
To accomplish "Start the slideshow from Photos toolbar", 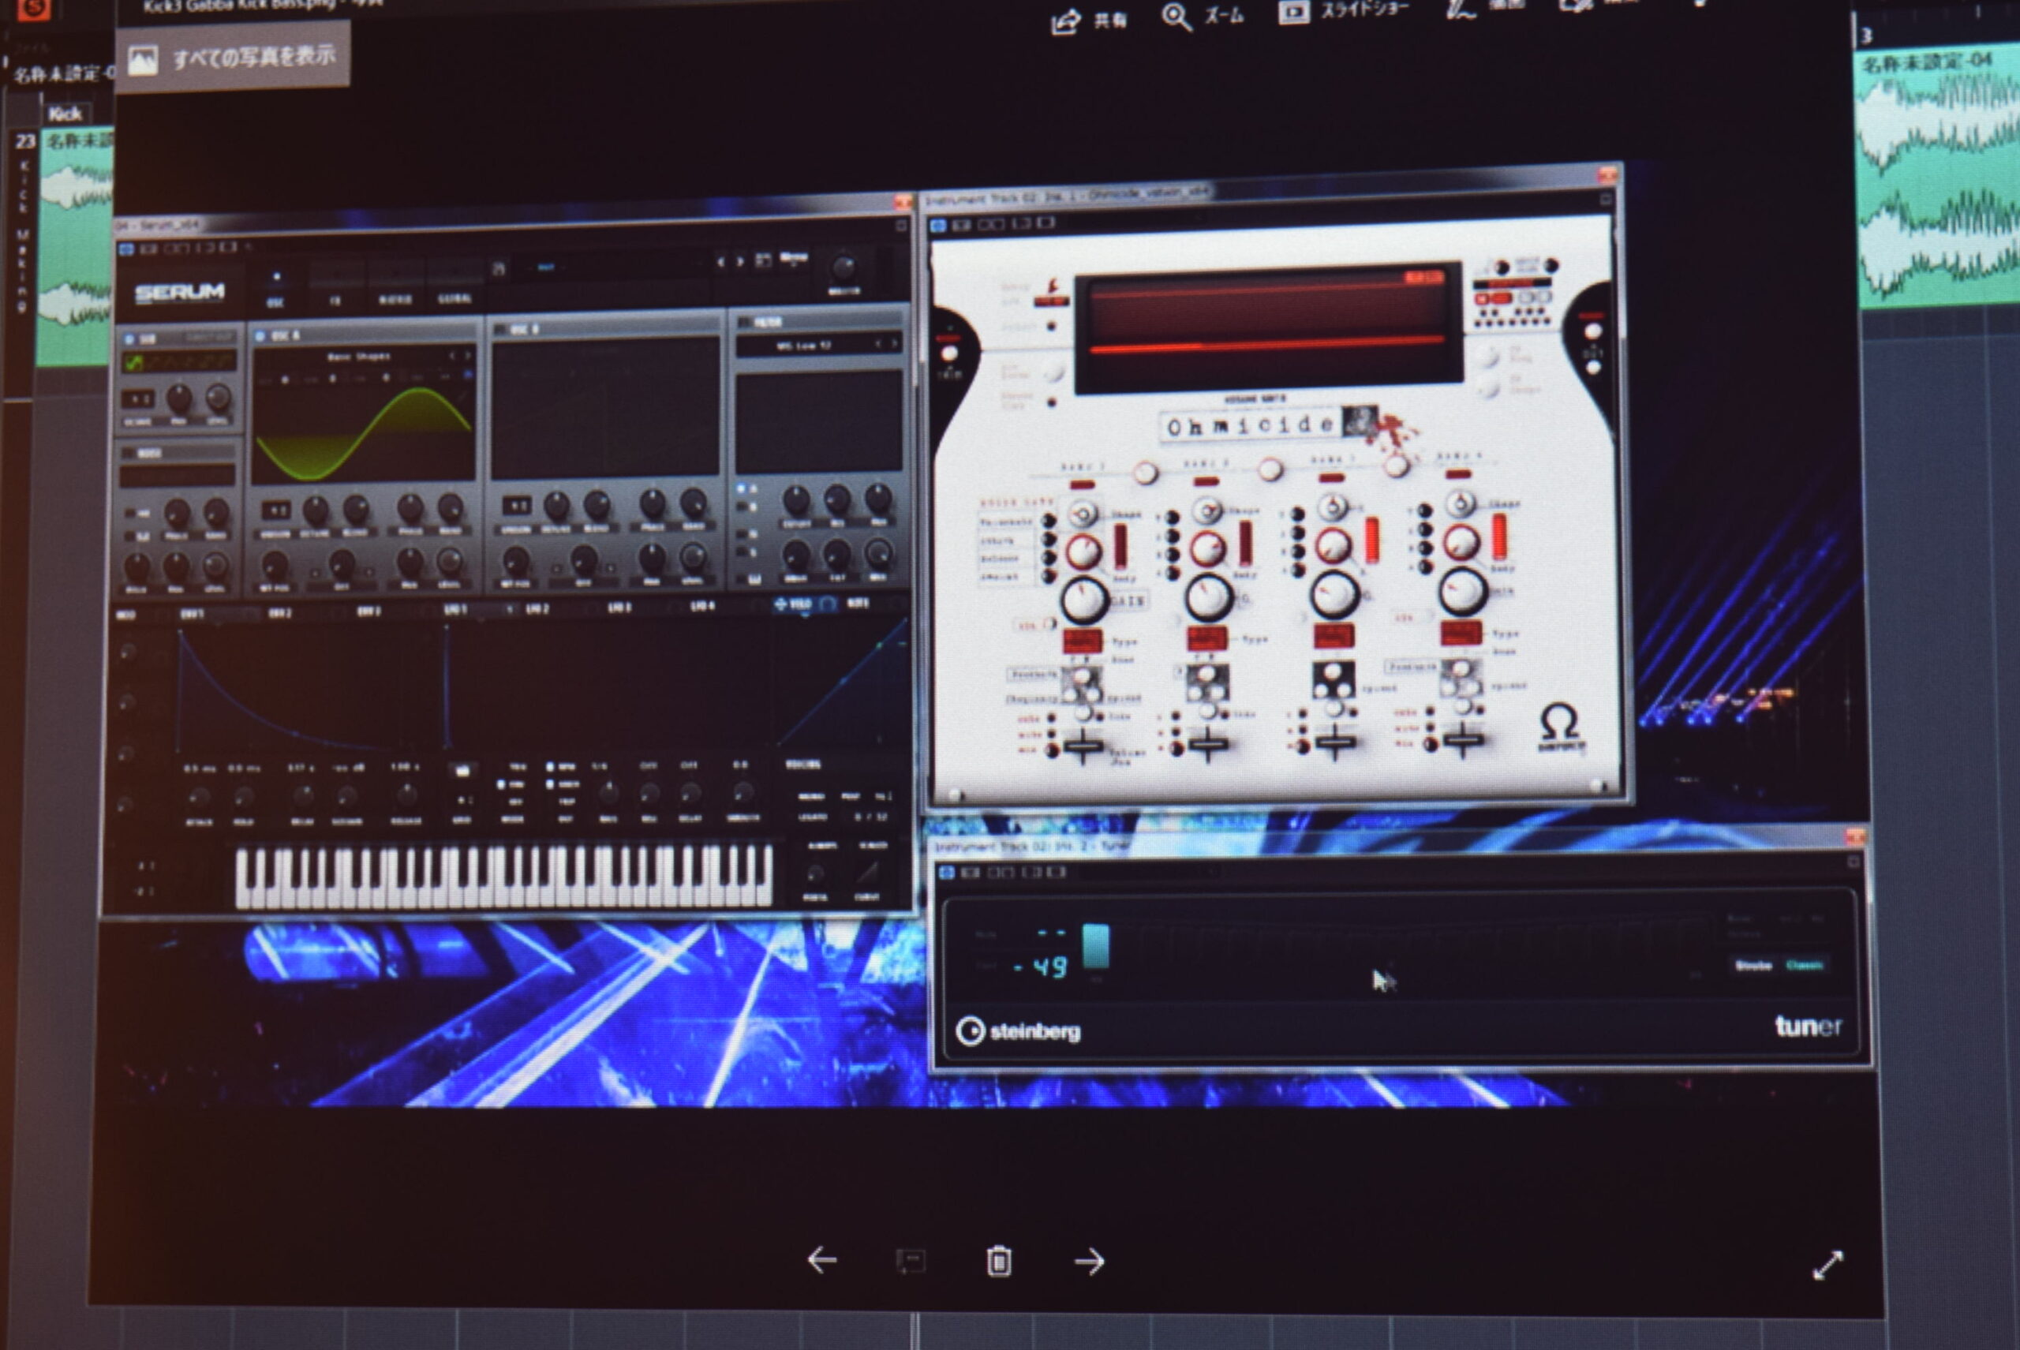I will [1292, 12].
